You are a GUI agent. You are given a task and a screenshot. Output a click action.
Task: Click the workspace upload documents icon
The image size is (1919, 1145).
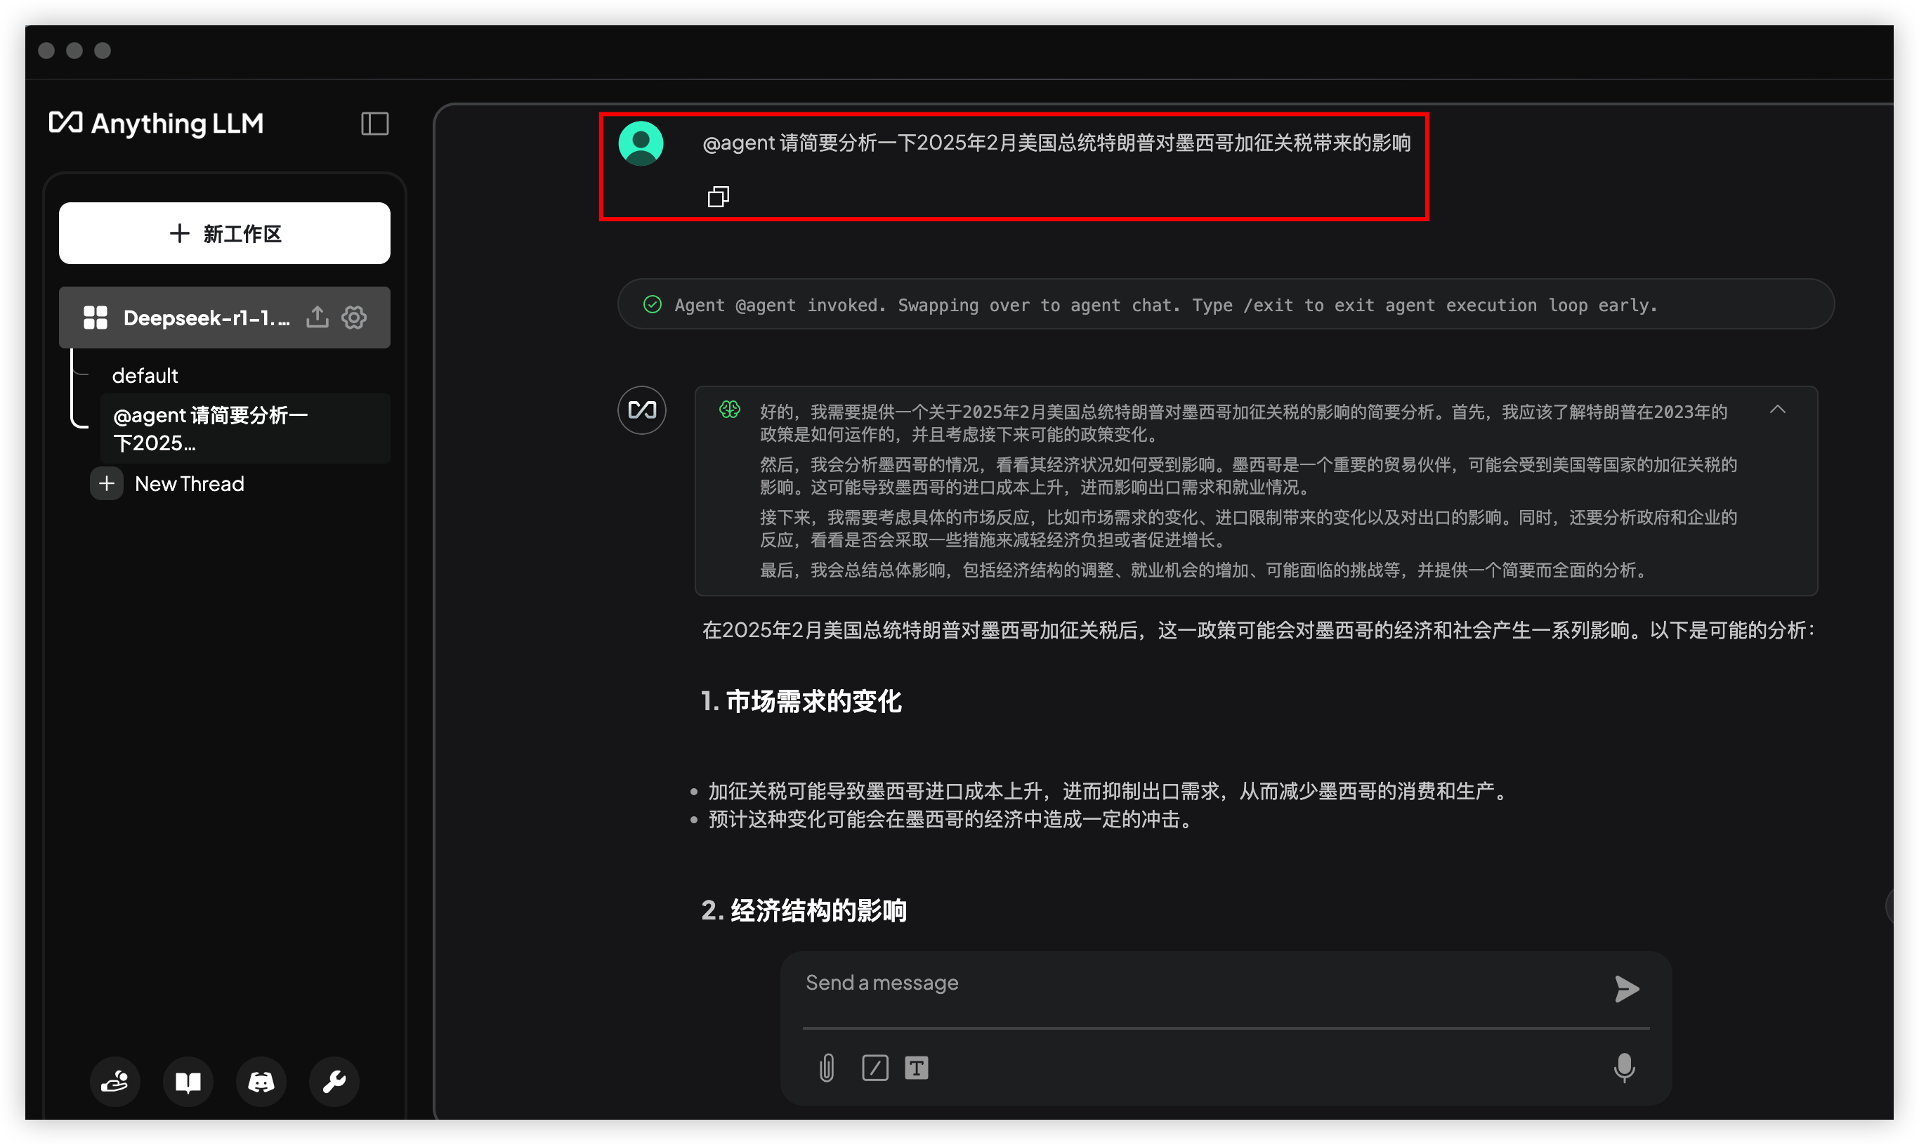[x=317, y=317]
